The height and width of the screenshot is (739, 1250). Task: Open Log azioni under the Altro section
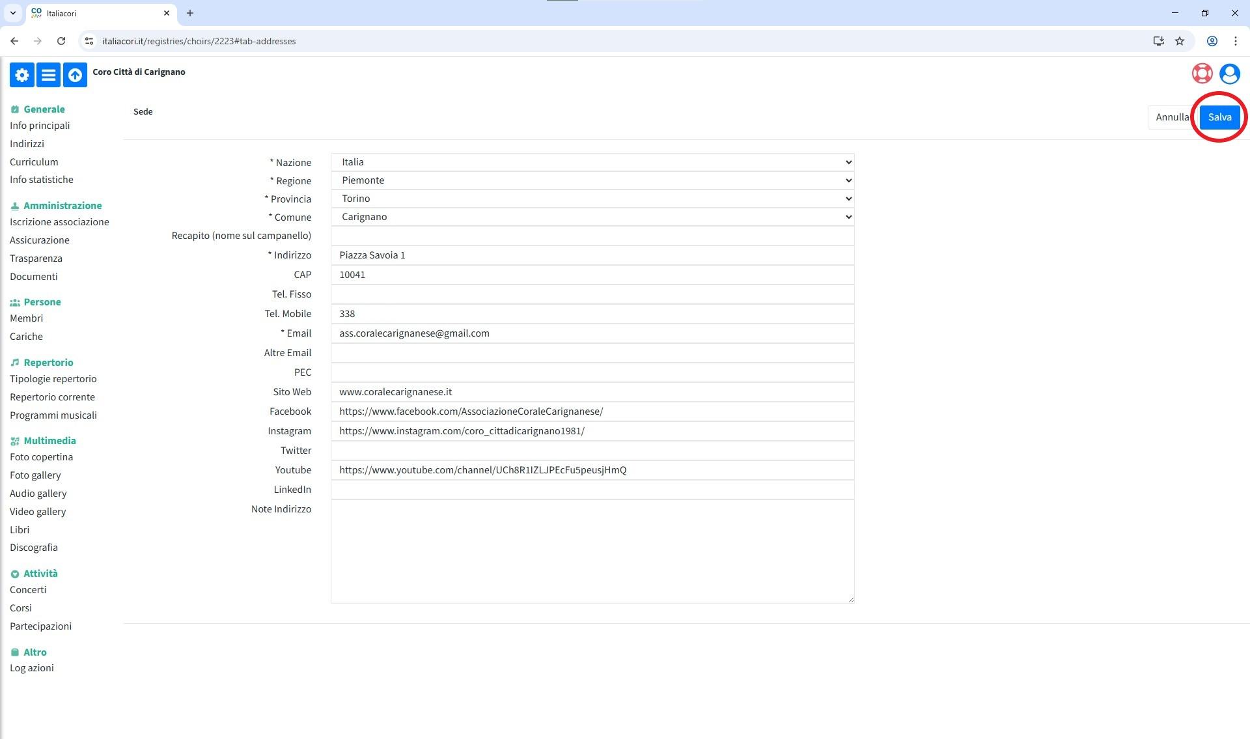click(x=32, y=668)
